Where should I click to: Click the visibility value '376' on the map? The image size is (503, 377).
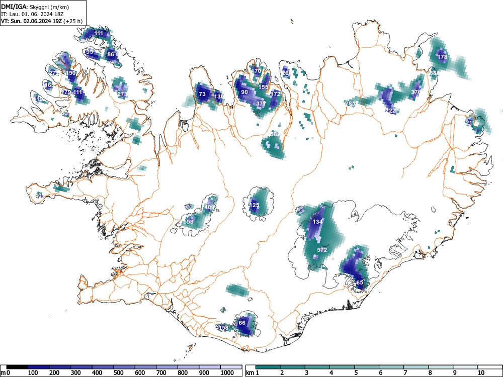pos(416,91)
